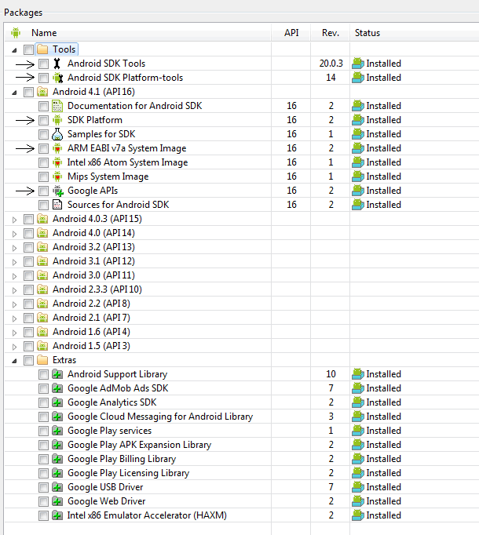Click the Mips System Image icon
This screenshot has height=535, width=479.
57,177
